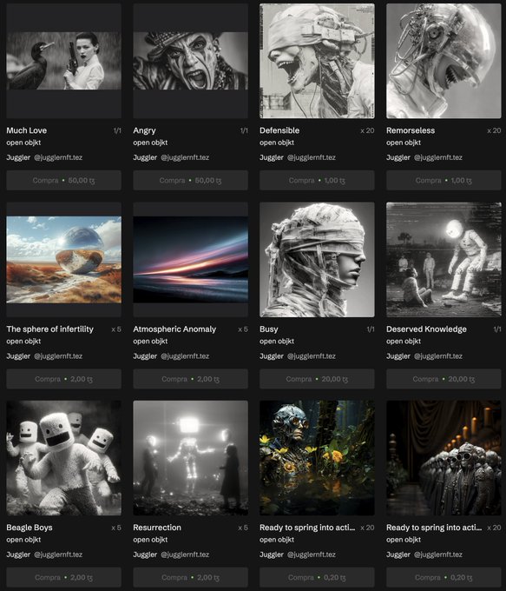506x591 pixels.
Task: Click x 5 label beside Beagle Boys
Action: tap(116, 528)
